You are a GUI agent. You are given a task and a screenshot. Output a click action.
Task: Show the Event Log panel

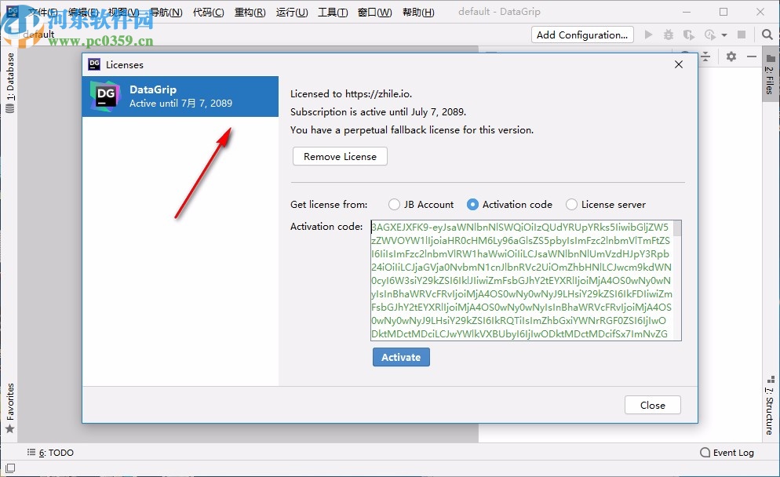click(x=727, y=453)
